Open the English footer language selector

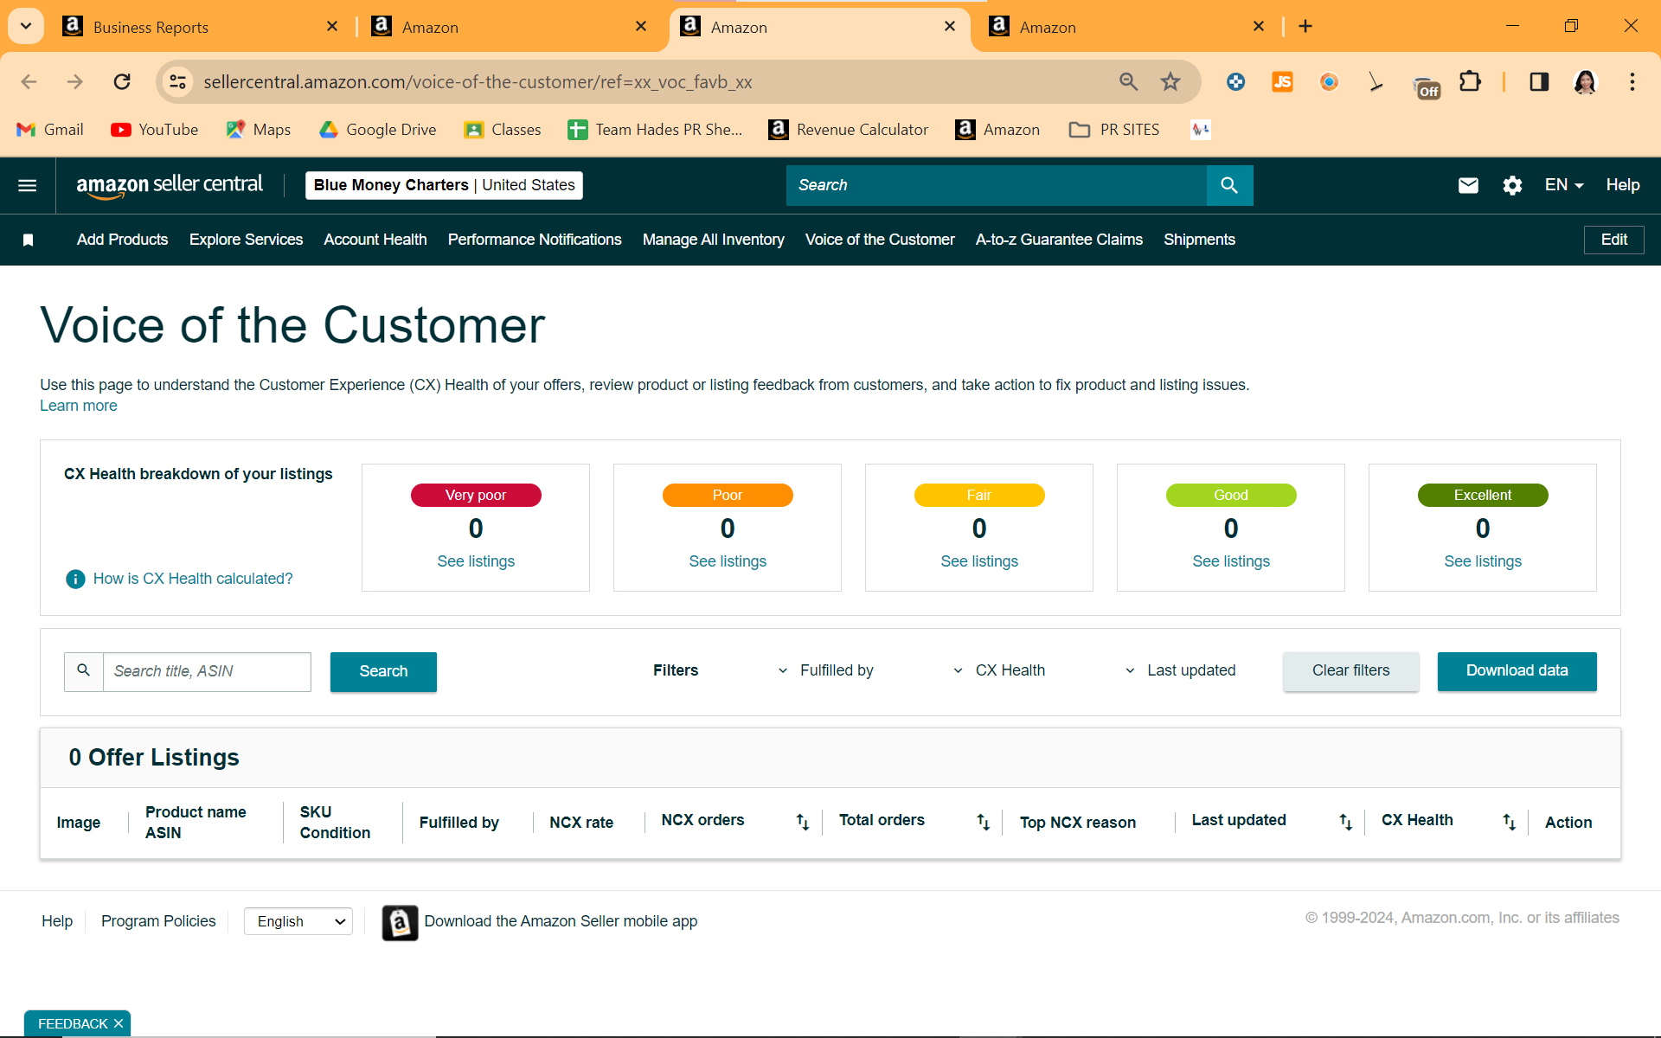pyautogui.click(x=298, y=922)
